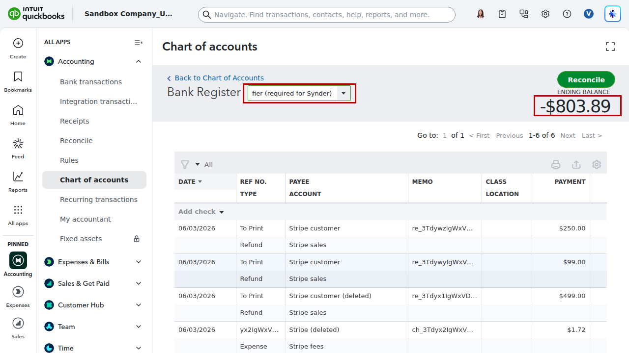Print the register list

[556, 165]
